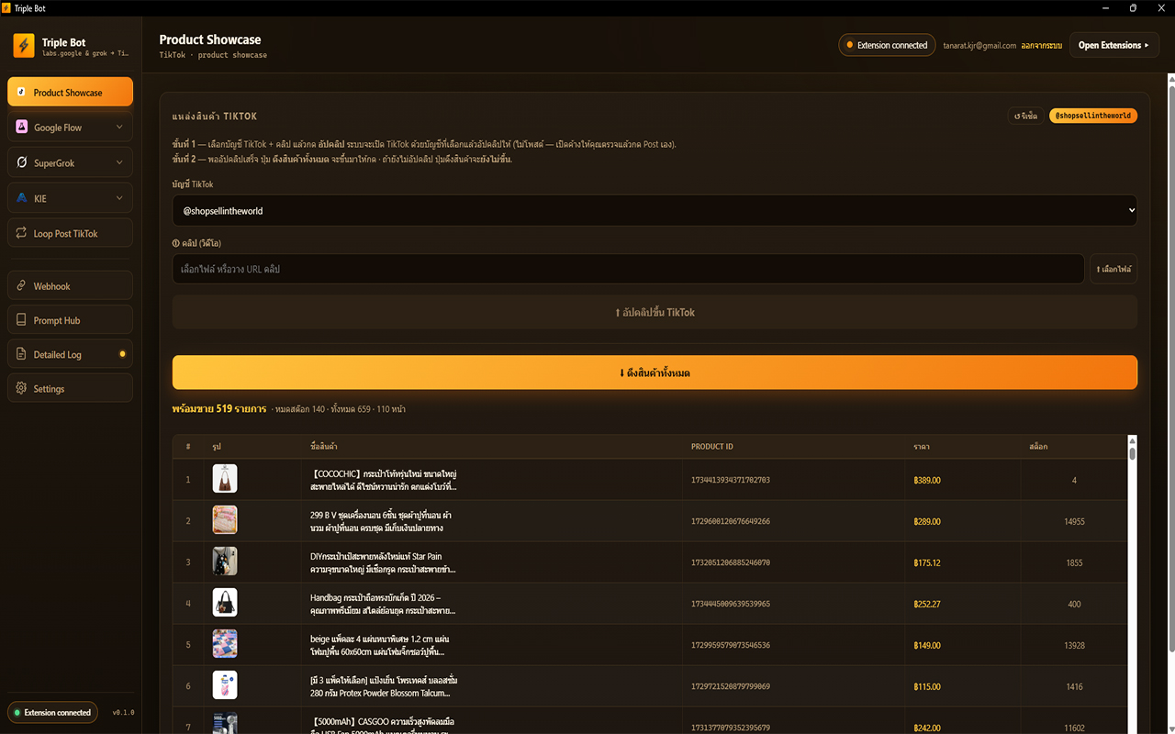This screenshot has height=734, width=1175.
Task: Expand the KIE chevron
Action: 119,198
